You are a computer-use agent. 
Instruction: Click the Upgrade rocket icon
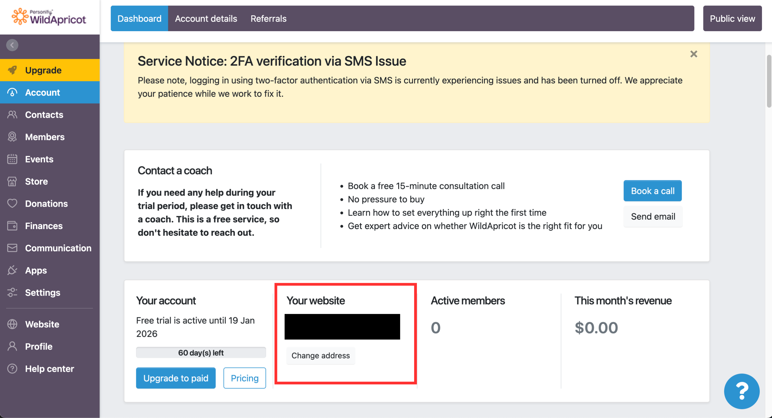click(12, 70)
